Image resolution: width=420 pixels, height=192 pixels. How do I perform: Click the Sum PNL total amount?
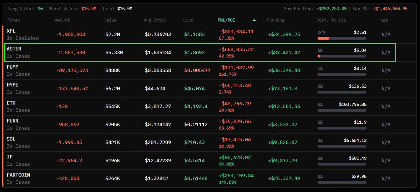click(390, 8)
